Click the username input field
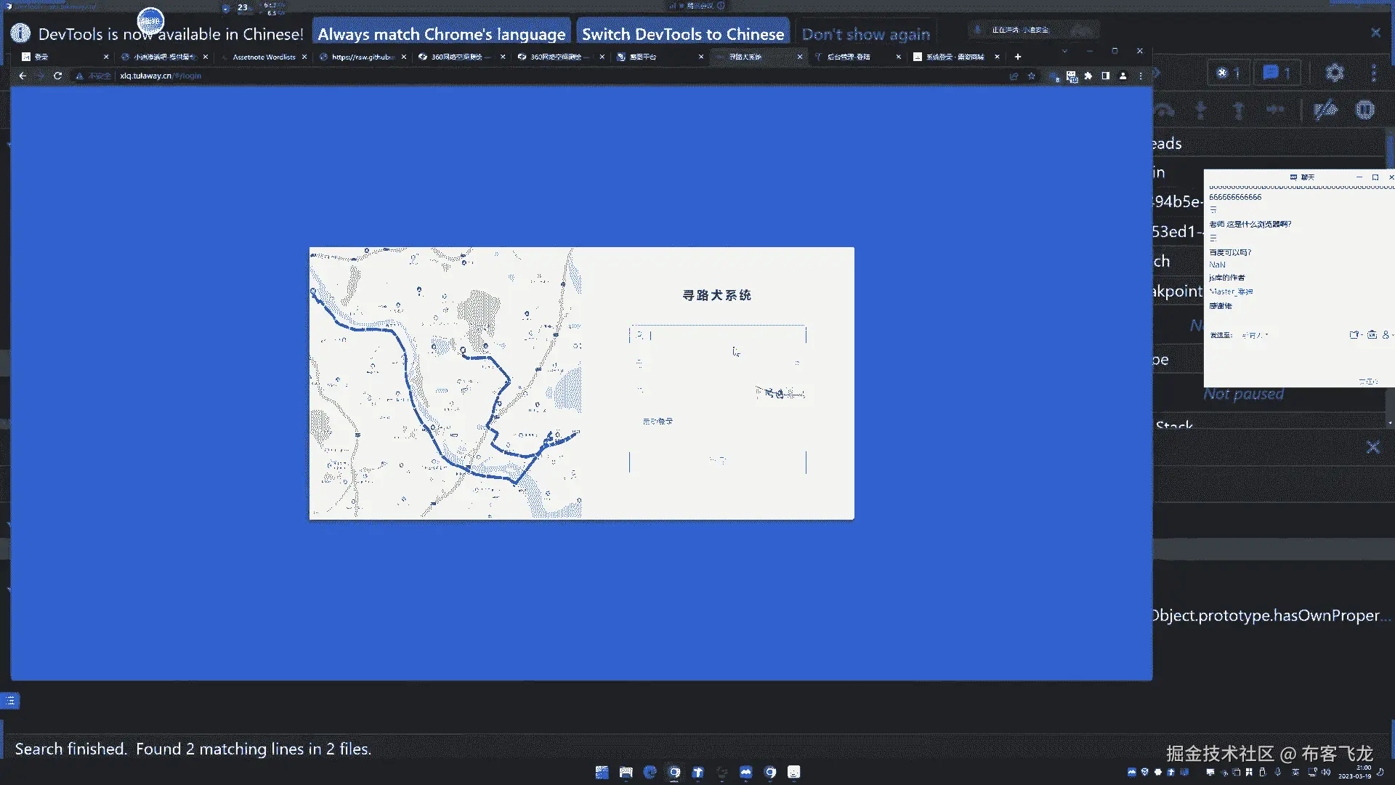Screen dimensions: 1395x785 [x=717, y=335]
